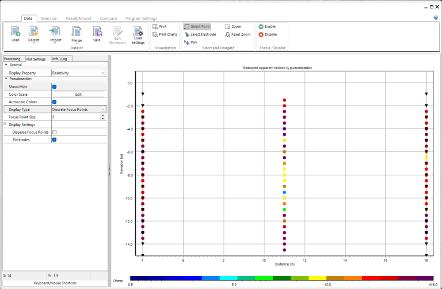The height and width of the screenshot is (289, 442).
Task: Click the Load dataset icon
Action: (x=15, y=32)
